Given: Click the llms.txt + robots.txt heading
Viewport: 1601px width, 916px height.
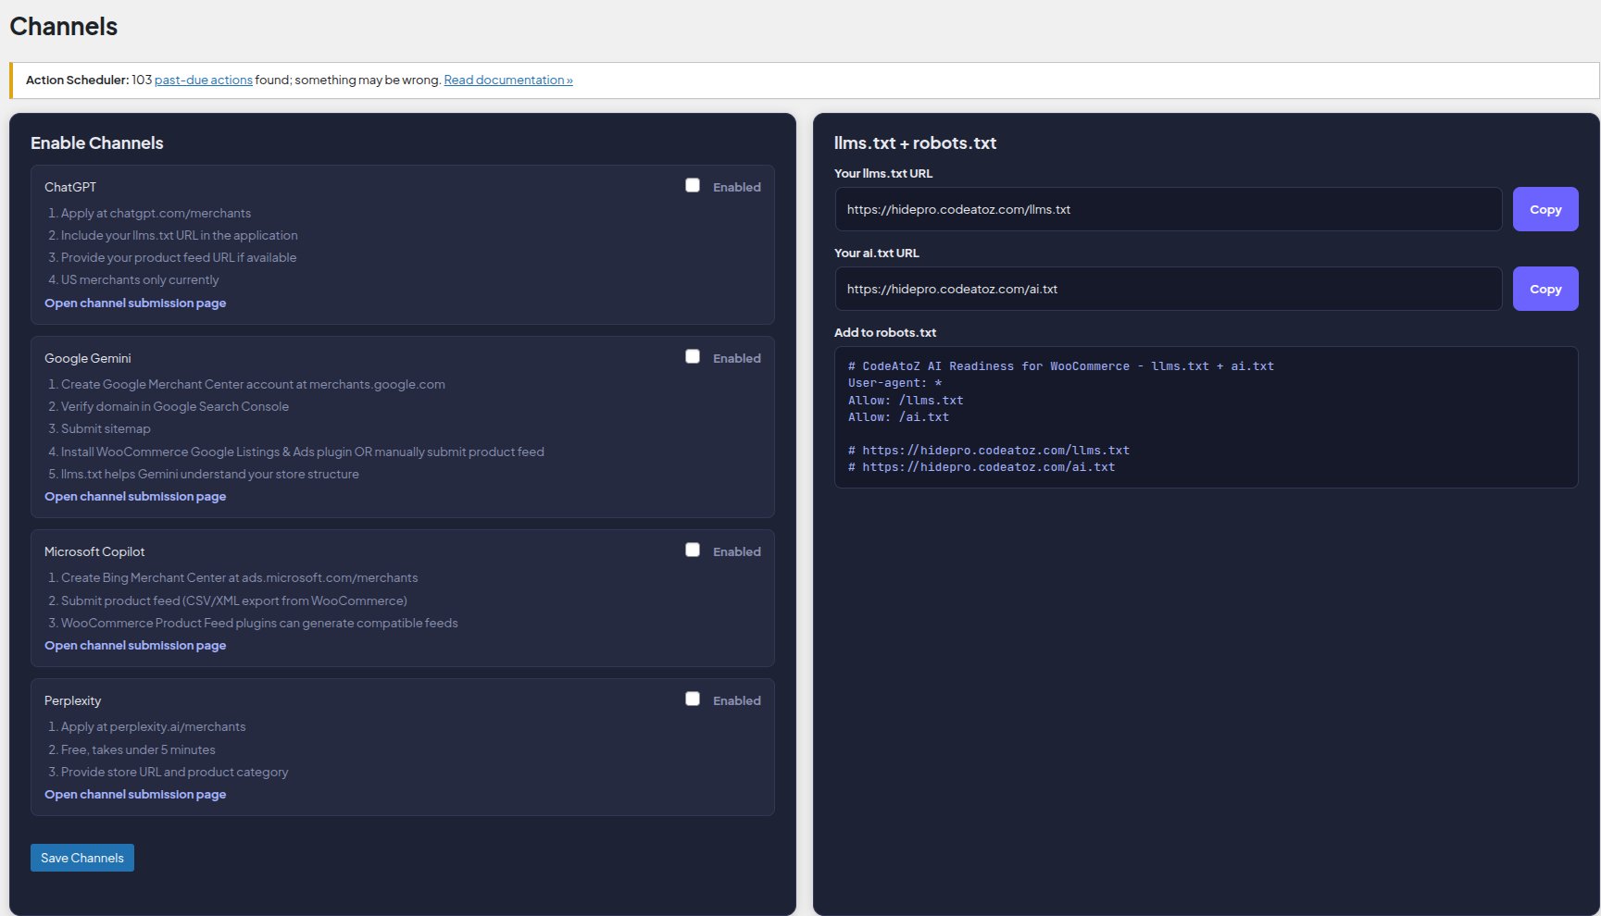Looking at the screenshot, I should (915, 142).
